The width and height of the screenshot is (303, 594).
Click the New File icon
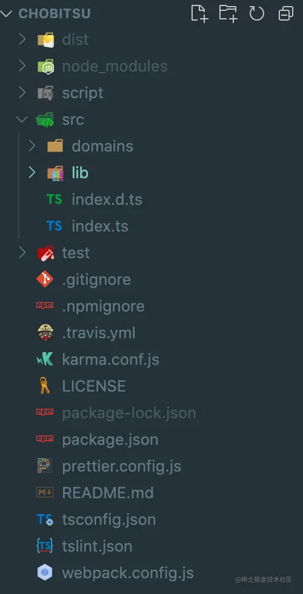(199, 13)
